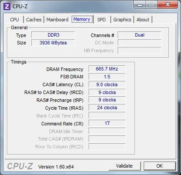The width and height of the screenshot is (181, 175).
Task: Click the Version 1.60.x64 text
Action: [x=56, y=167]
